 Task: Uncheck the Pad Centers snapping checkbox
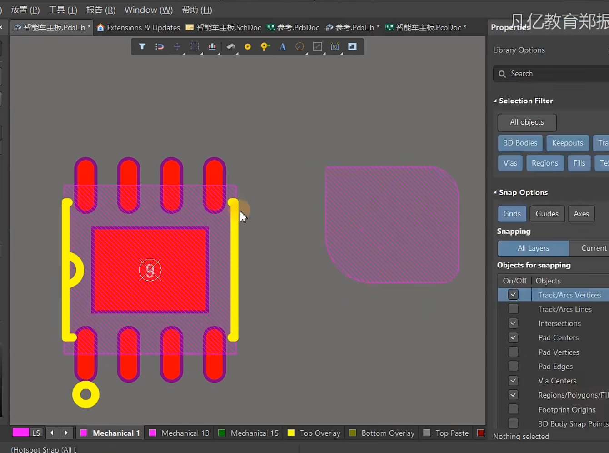pos(513,337)
